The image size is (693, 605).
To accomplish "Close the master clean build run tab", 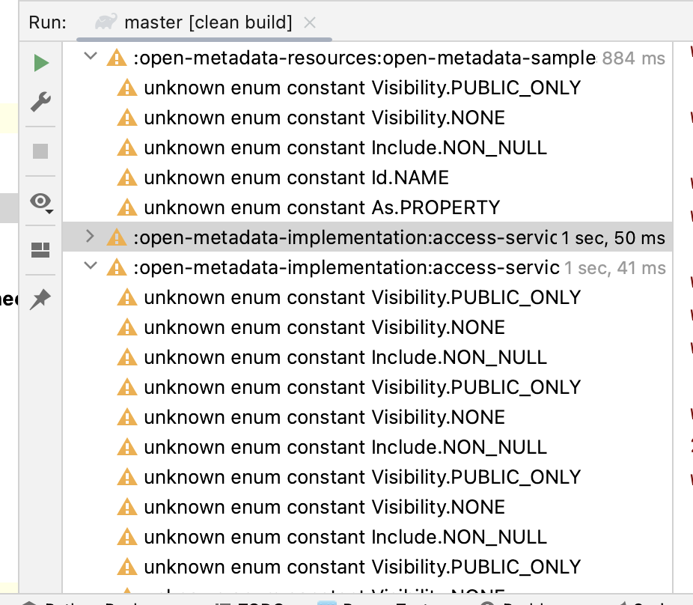I will click(x=310, y=22).
